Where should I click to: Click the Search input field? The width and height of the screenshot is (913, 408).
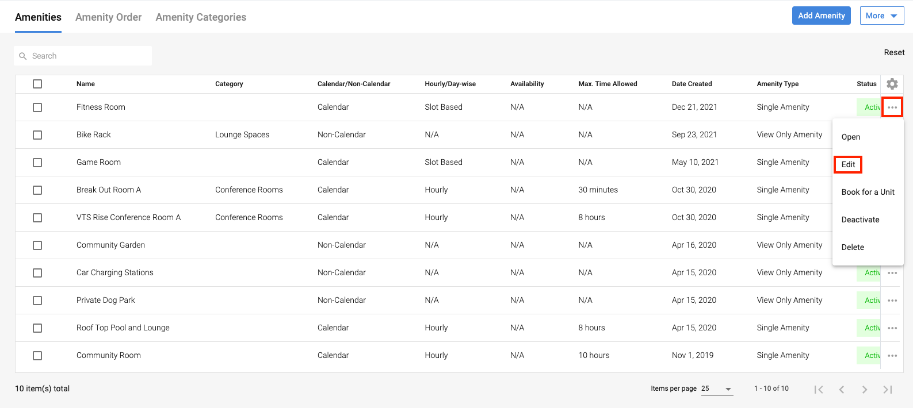(x=86, y=56)
